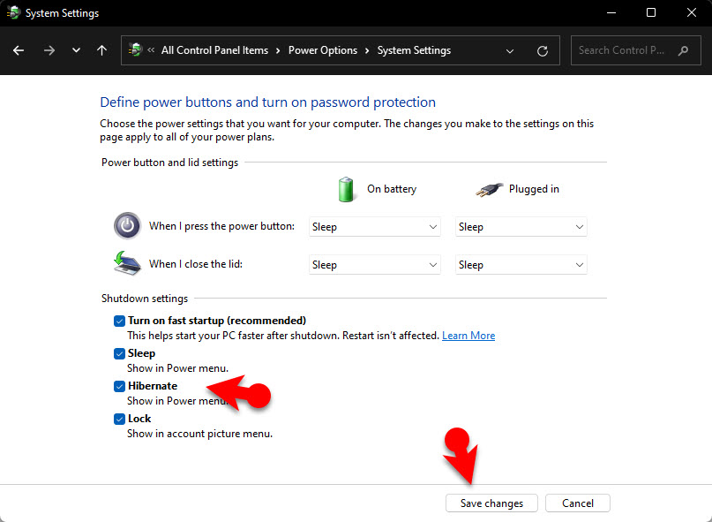Viewport: 712px width, 522px height.
Task: Uncheck the Sleep checkbox
Action: [x=119, y=354]
